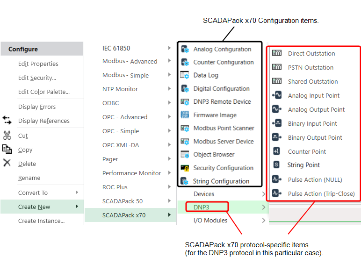This screenshot has width=361, height=279.
Task: Open the Edit Color Palette option
Action: 43,92
